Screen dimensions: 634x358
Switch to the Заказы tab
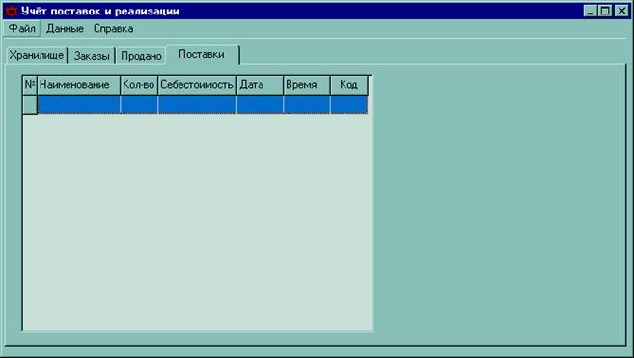(92, 56)
